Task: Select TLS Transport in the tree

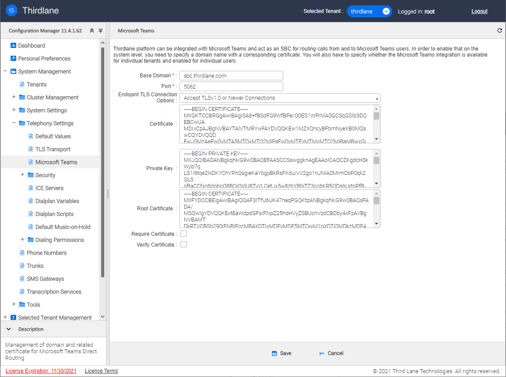Action: pyautogui.click(x=53, y=149)
